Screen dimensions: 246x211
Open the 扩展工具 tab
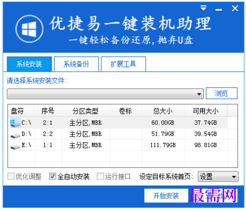tap(123, 64)
